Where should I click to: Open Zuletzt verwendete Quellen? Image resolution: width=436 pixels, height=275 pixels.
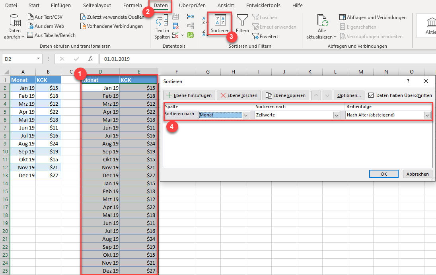[112, 17]
